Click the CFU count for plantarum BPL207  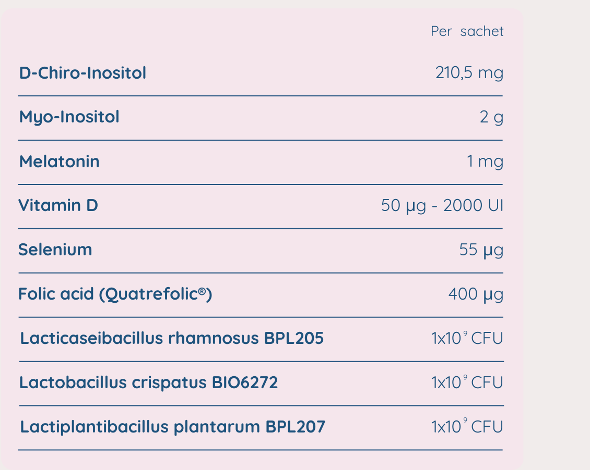pyautogui.click(x=467, y=427)
